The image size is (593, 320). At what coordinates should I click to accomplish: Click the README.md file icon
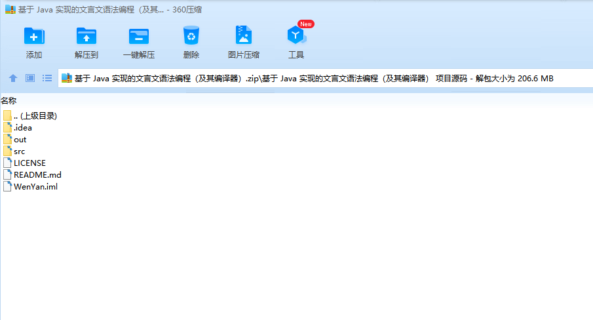click(7, 174)
